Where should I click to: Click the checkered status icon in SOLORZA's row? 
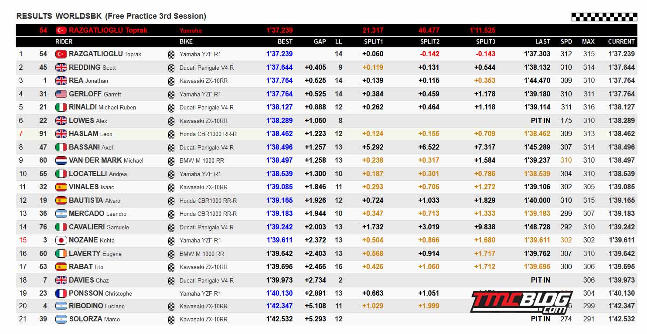coord(171,320)
